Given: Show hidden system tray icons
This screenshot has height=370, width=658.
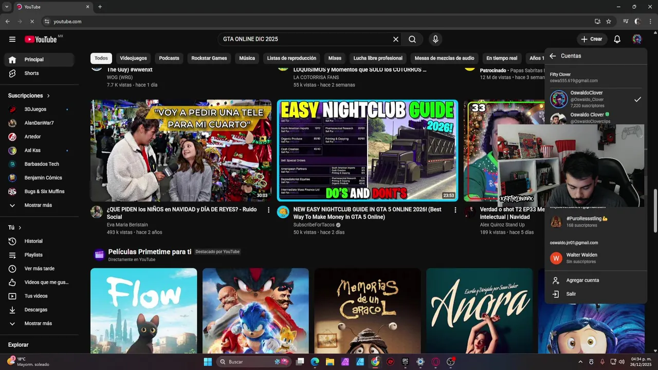Looking at the screenshot, I should pyautogui.click(x=580, y=362).
